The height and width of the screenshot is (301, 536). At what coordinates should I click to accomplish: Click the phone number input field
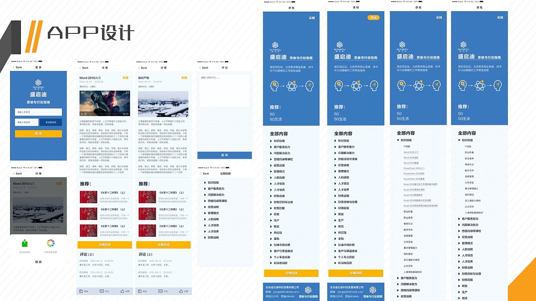point(39,112)
